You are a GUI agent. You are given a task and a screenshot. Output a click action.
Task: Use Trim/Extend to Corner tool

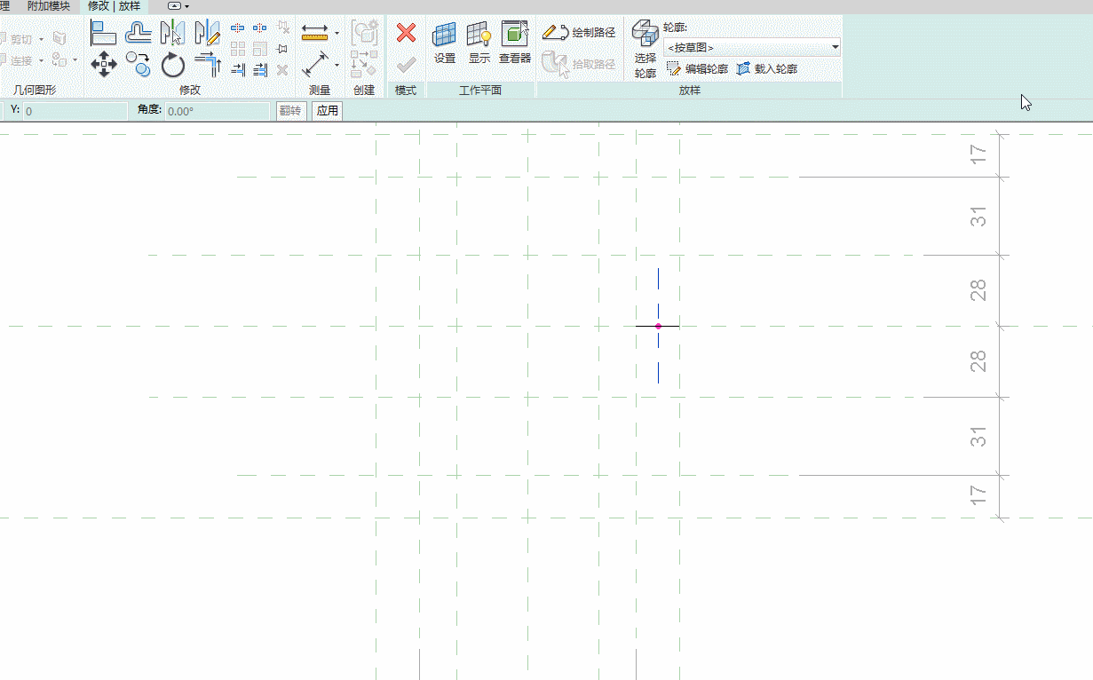coord(207,64)
